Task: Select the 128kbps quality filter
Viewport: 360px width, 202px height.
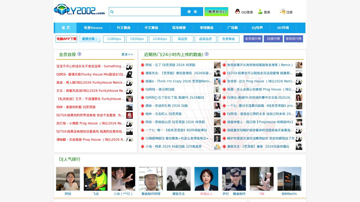Action: pyautogui.click(x=114, y=39)
